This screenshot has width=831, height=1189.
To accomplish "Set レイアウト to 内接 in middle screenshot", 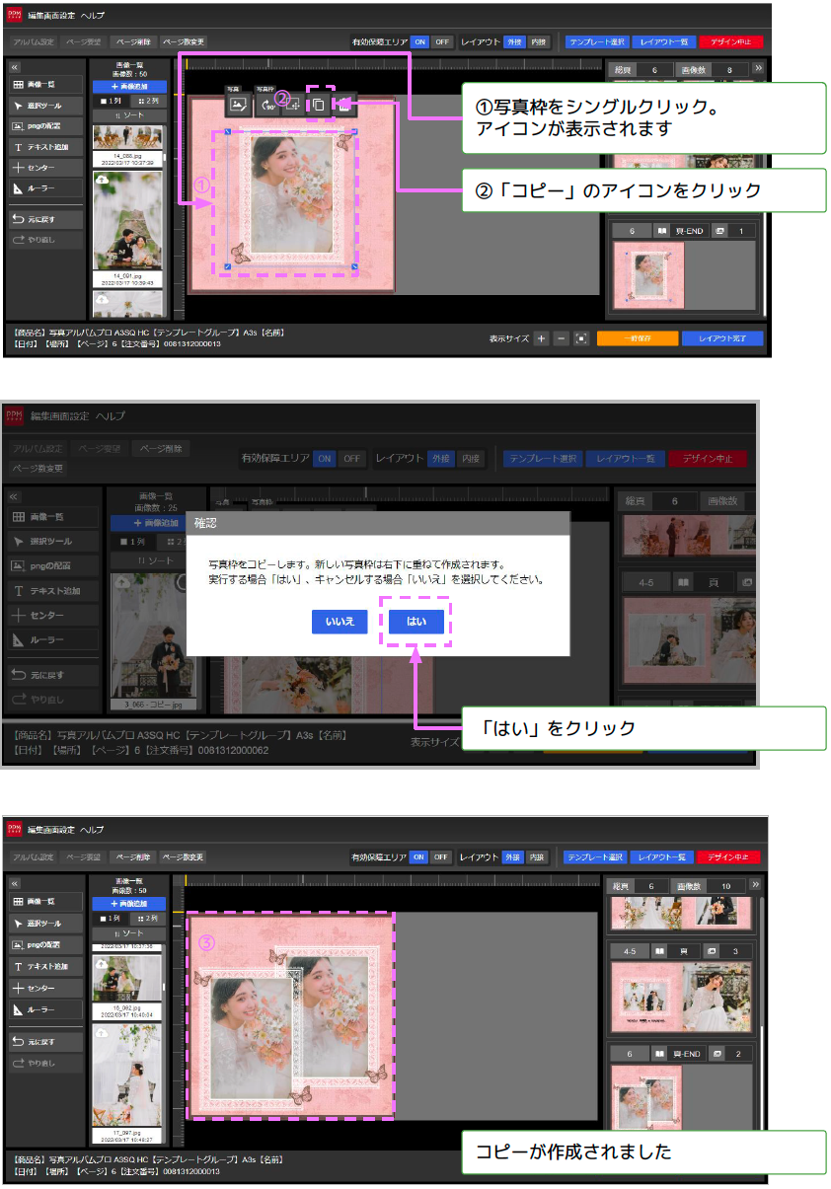I will tap(471, 459).
